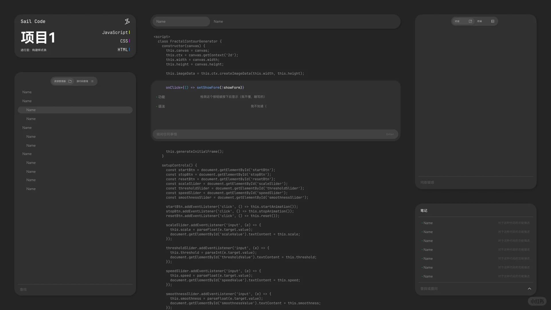Viewport: 551px width, 310px height.
Task: Click the this.ctx getContext code line
Action: 202,55
